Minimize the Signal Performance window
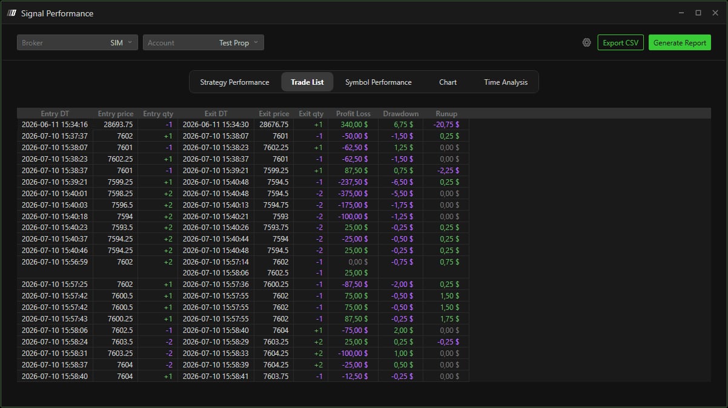This screenshot has width=728, height=408. click(682, 13)
